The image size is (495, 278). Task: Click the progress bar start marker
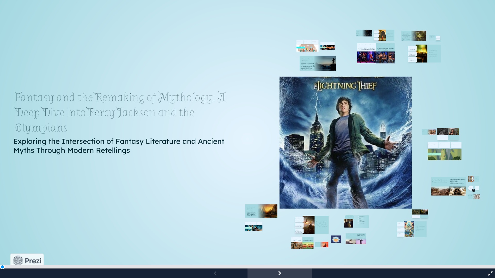click(2, 267)
